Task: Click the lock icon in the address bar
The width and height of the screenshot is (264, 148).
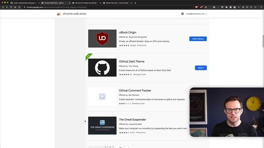Action: (x=24, y=7)
